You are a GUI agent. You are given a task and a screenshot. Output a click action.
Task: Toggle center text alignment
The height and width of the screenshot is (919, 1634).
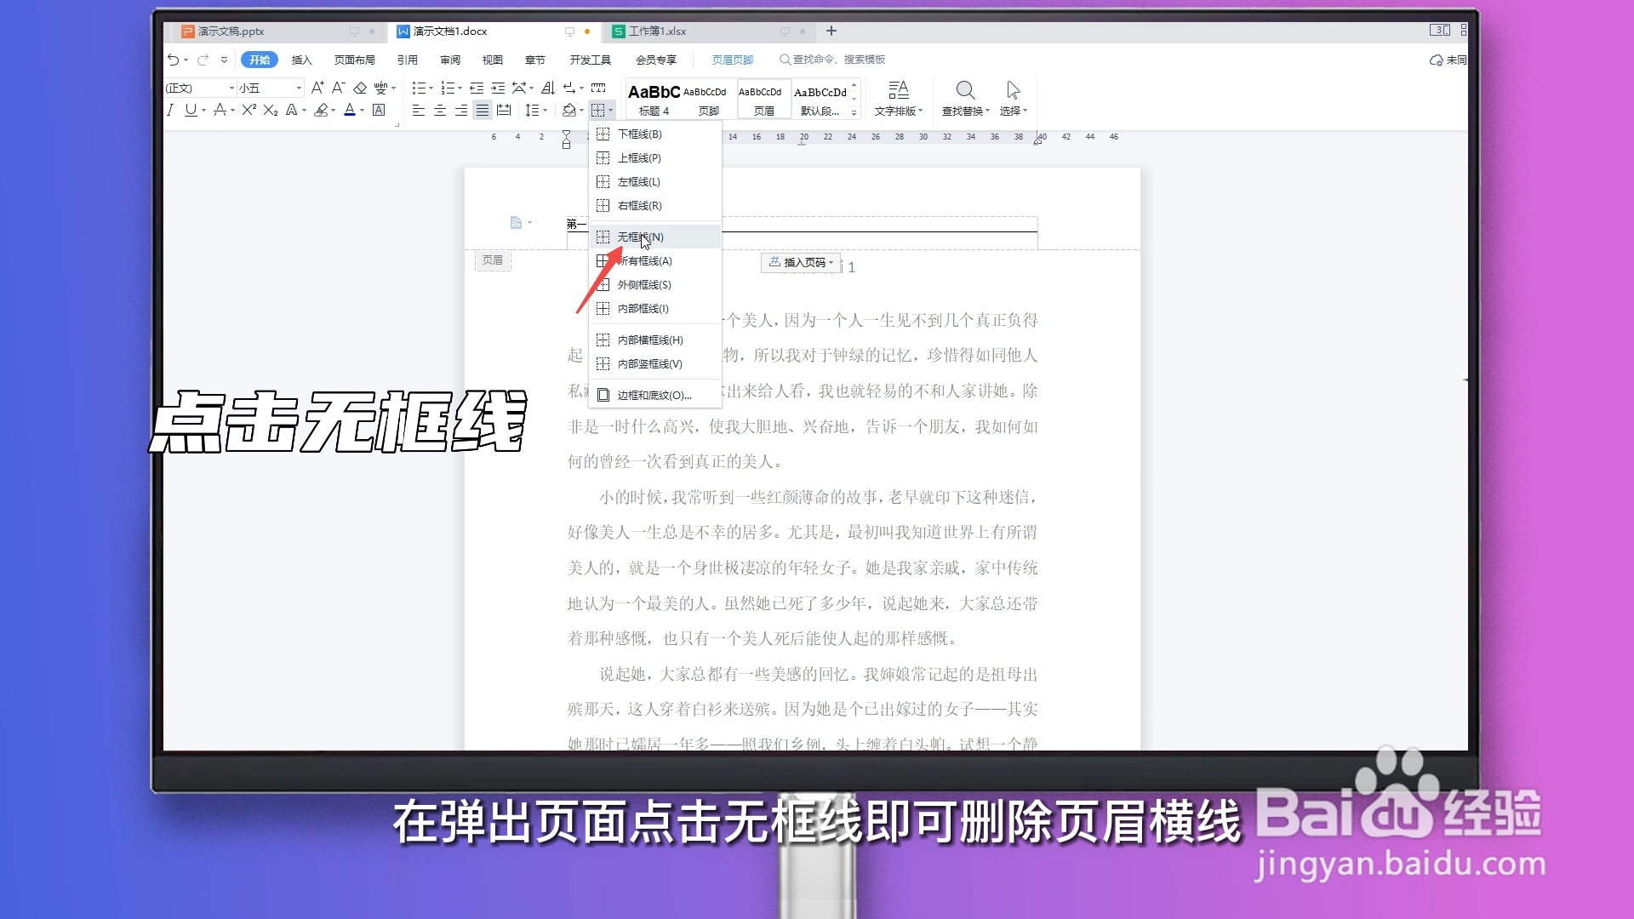[x=441, y=111]
